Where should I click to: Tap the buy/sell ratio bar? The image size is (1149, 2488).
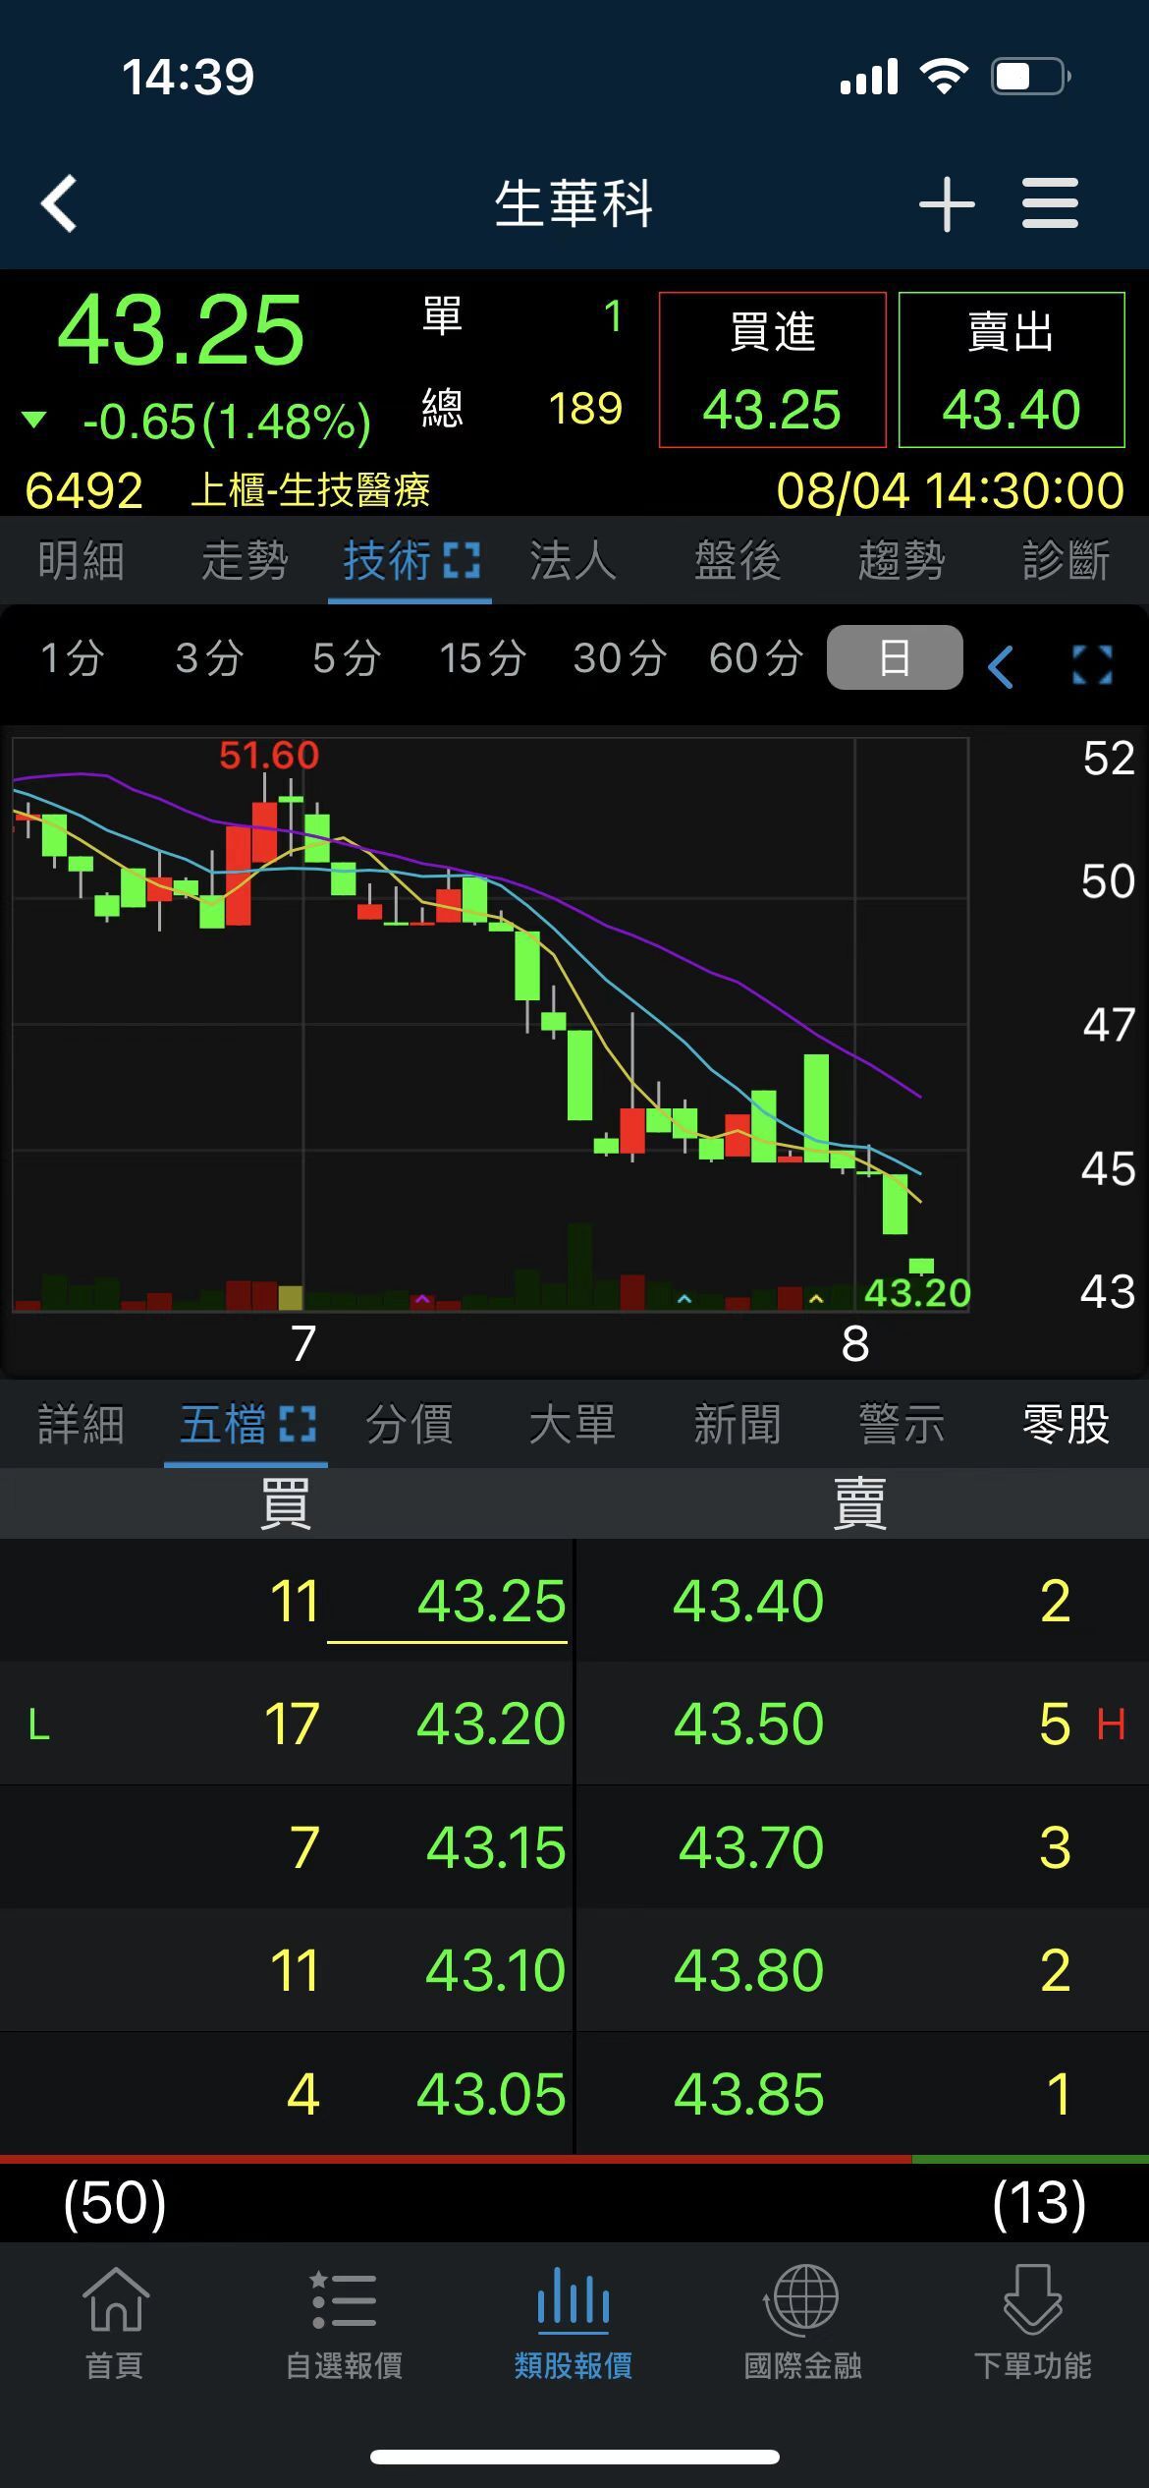[x=574, y=2159]
